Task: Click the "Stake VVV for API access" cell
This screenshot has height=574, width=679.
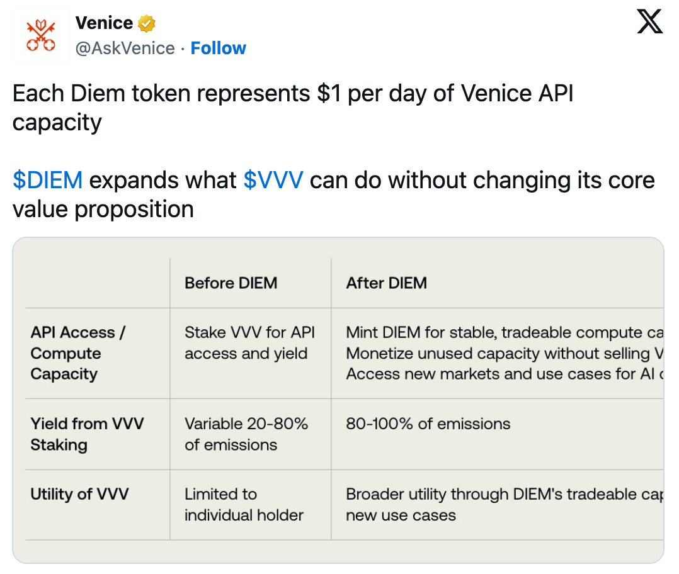Action: (x=249, y=343)
